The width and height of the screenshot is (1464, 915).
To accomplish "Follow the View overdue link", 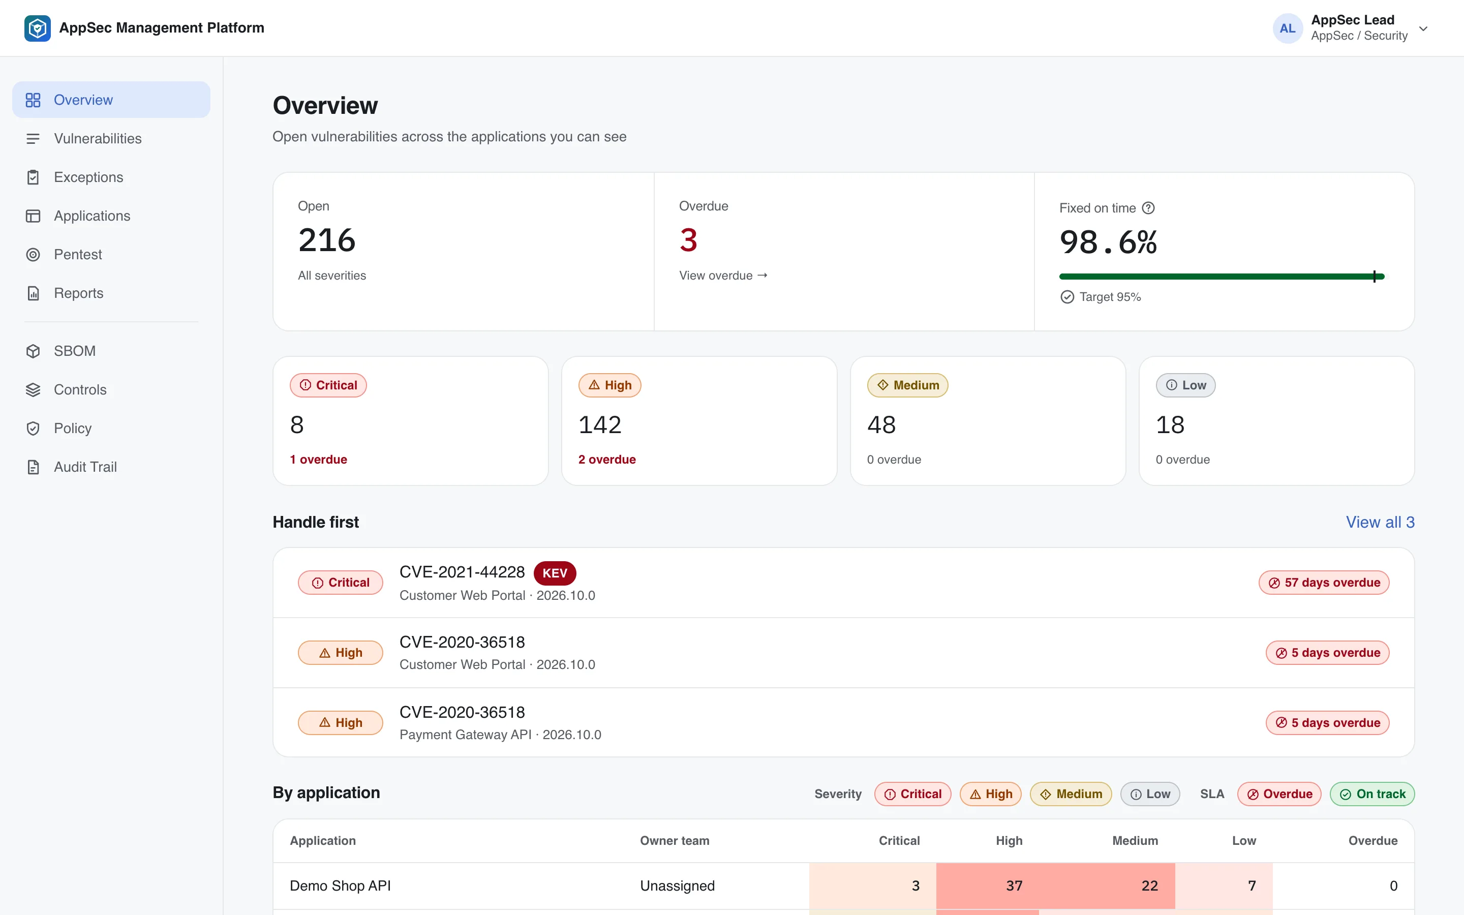I will pos(723,276).
